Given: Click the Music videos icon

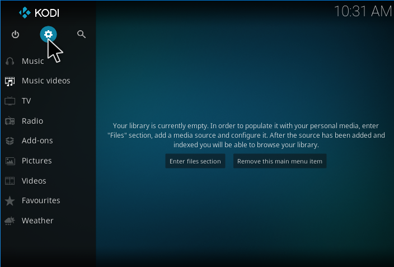Looking at the screenshot, I should click(10, 81).
